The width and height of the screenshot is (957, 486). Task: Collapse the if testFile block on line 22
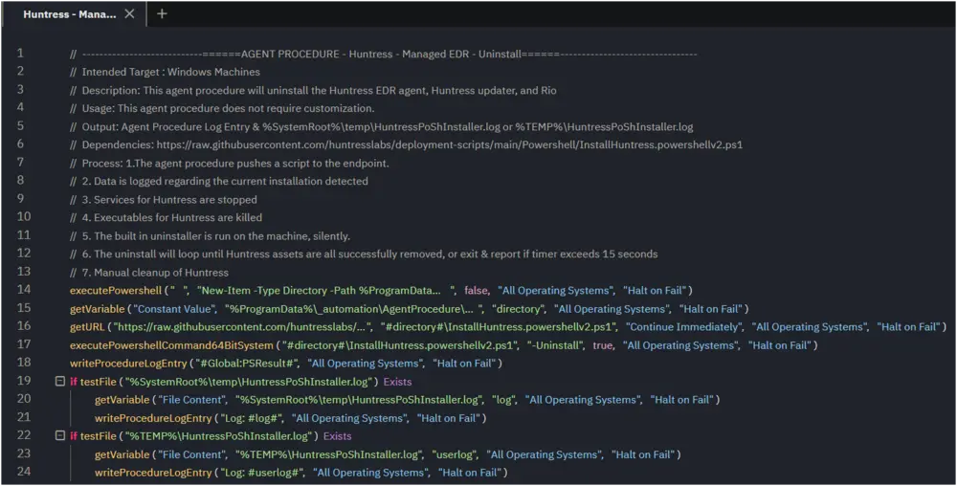(x=59, y=436)
